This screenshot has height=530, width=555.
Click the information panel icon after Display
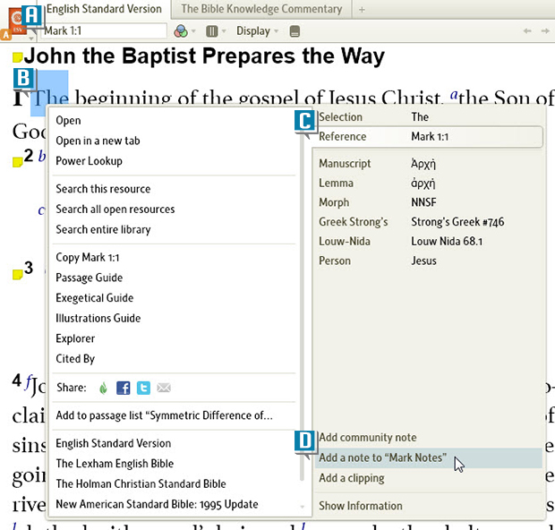(x=295, y=31)
